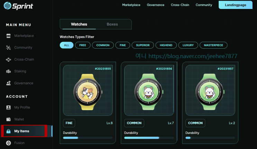Screen dimensions: 257x149
Task: Click the Lv.8 level text
Action: pos(110,123)
